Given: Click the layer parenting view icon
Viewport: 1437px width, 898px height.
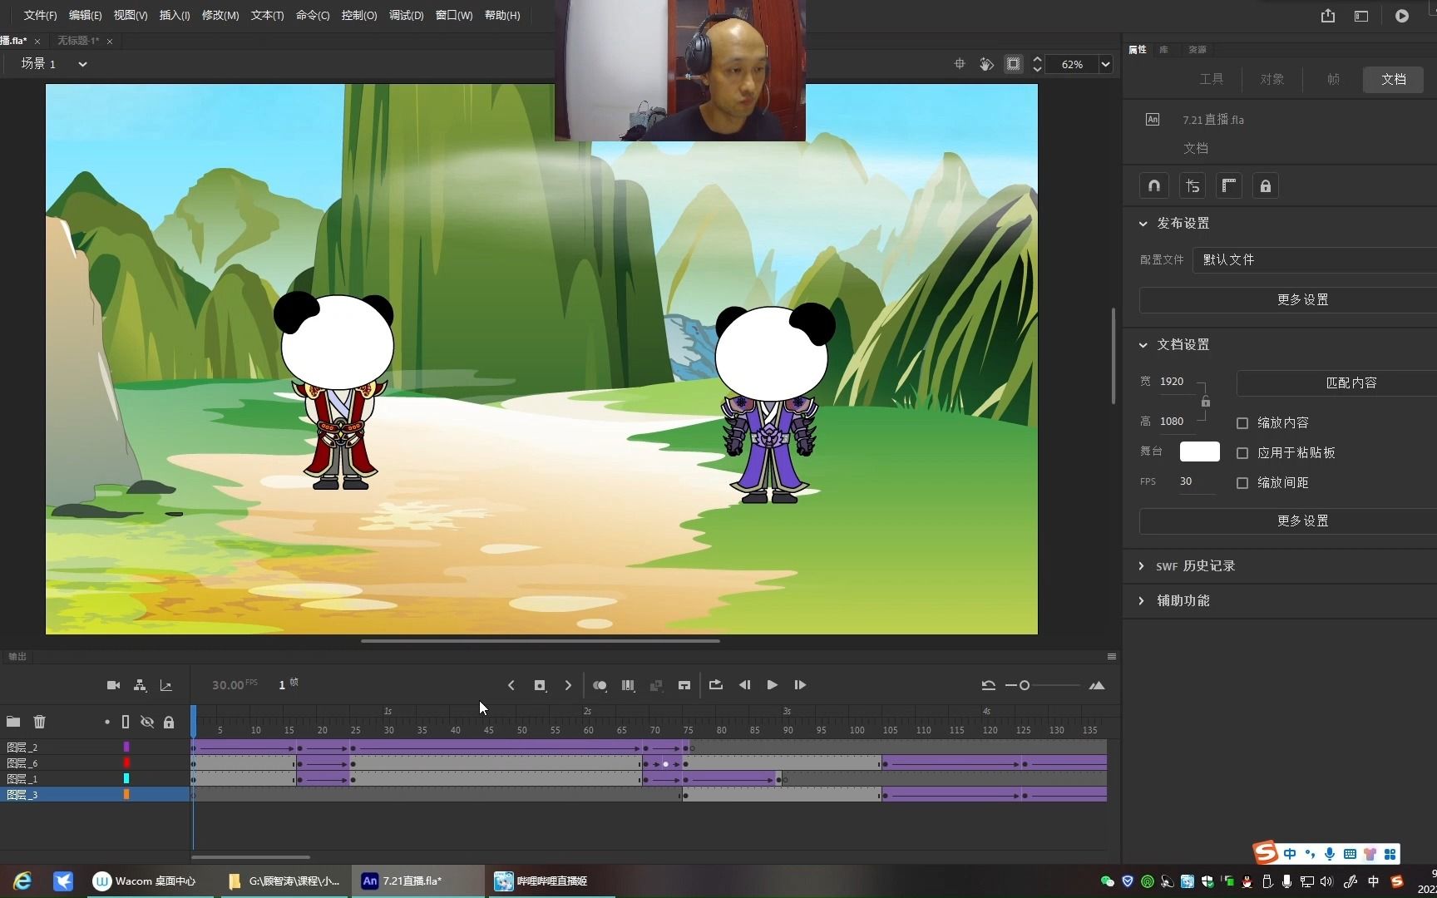Looking at the screenshot, I should tap(140, 685).
